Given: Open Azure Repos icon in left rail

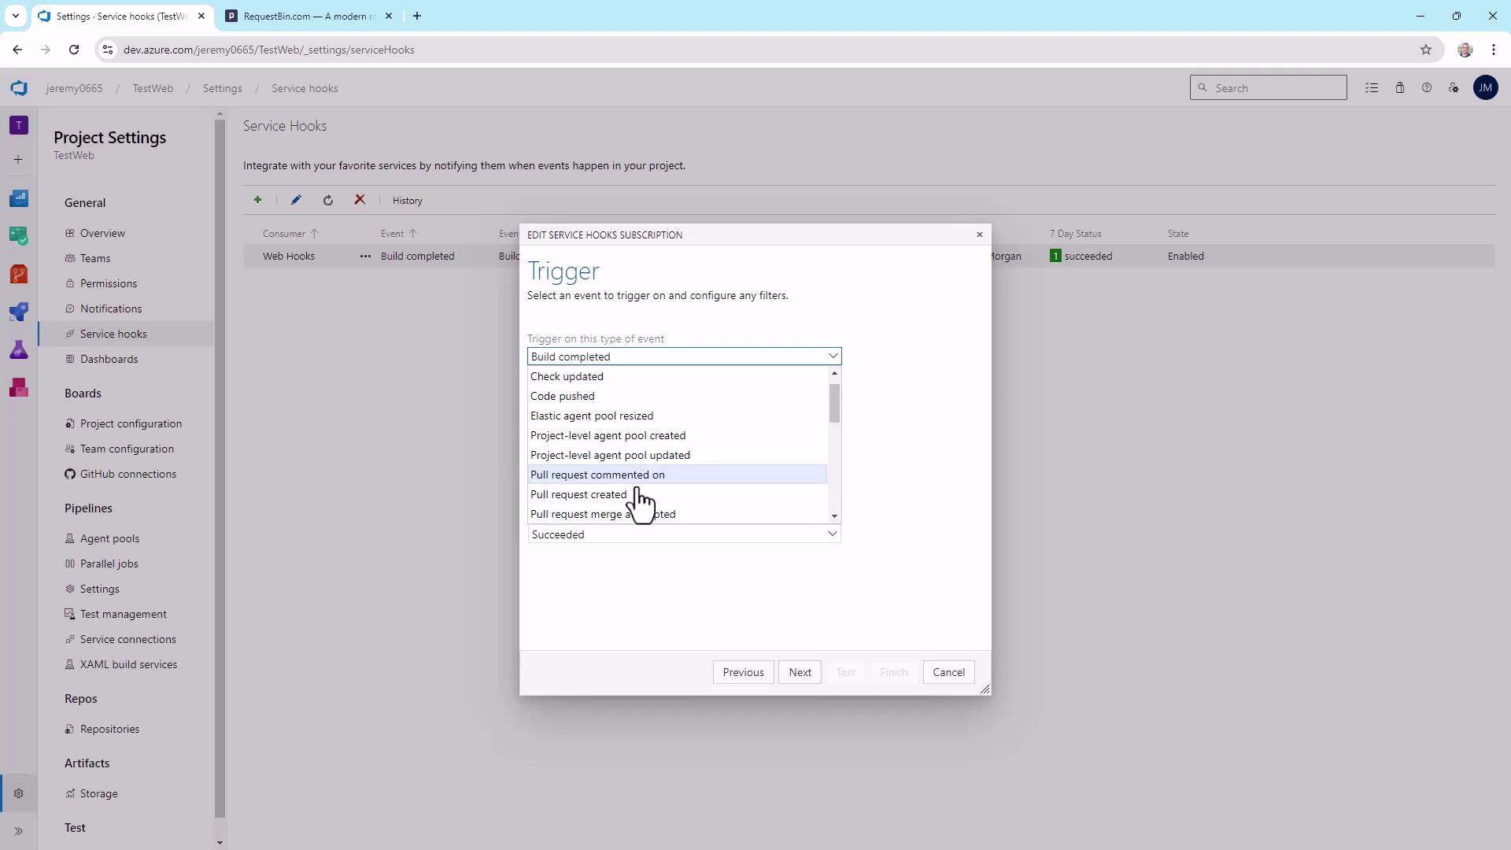Looking at the screenshot, I should 19,274.
